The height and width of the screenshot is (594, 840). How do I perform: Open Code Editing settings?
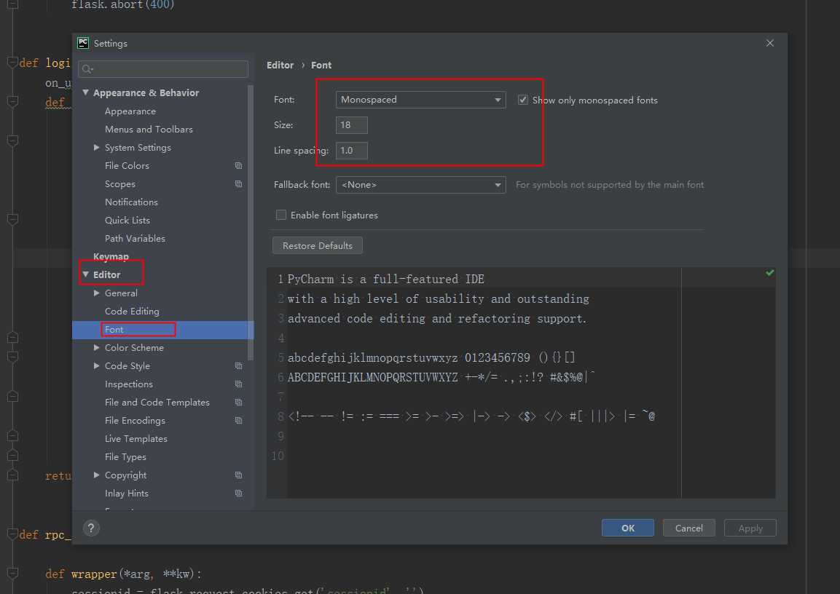[132, 312]
